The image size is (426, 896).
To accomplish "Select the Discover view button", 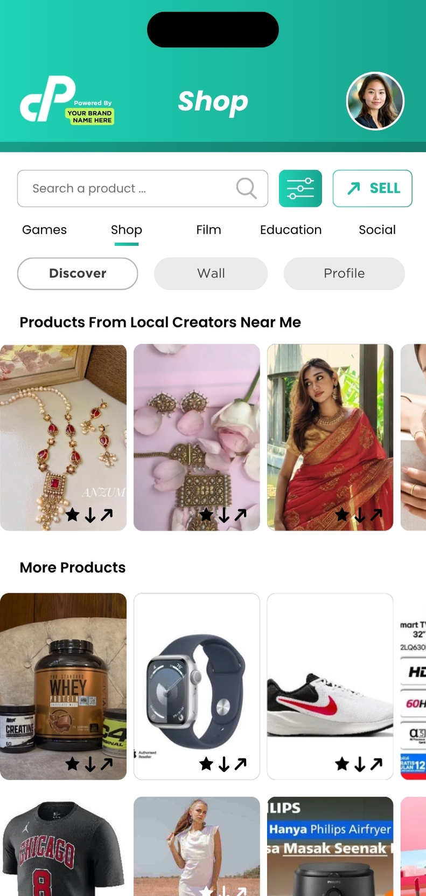I will click(x=78, y=273).
